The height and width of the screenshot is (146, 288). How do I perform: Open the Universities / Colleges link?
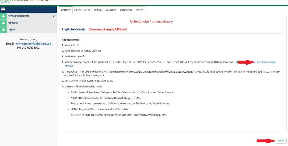[180, 72]
